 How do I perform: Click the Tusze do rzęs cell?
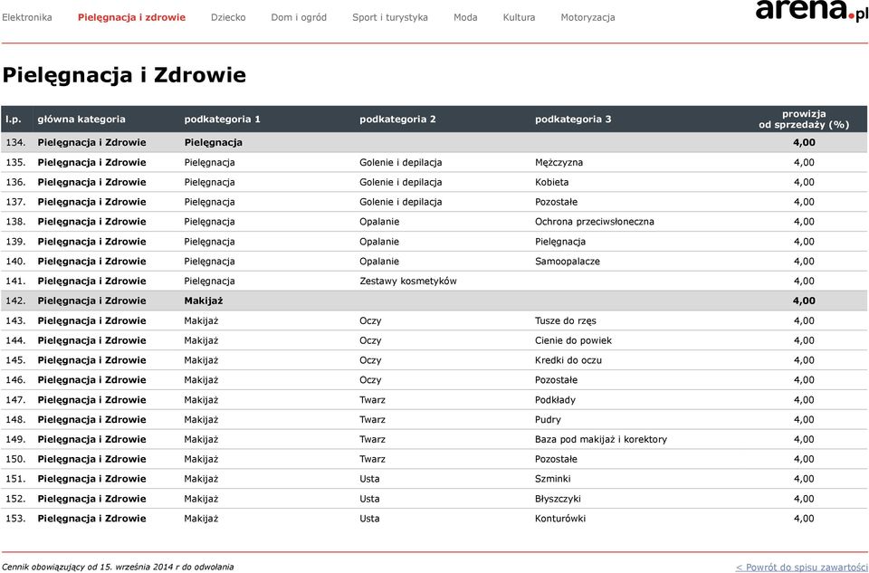[x=565, y=320]
